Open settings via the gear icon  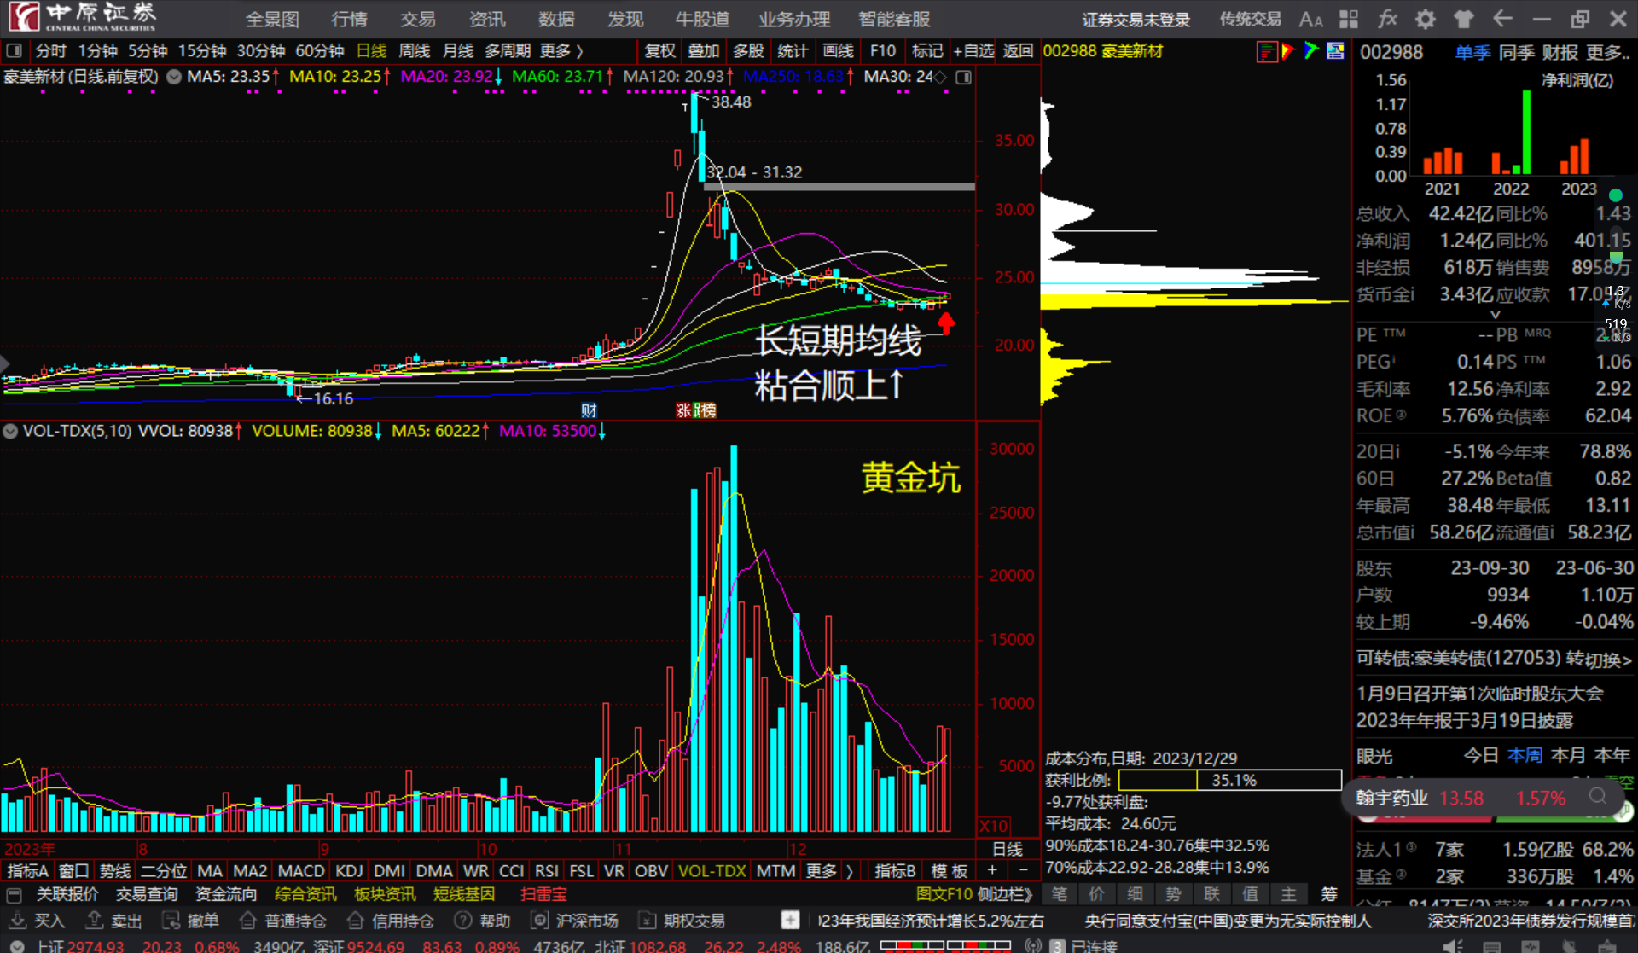point(1425,18)
